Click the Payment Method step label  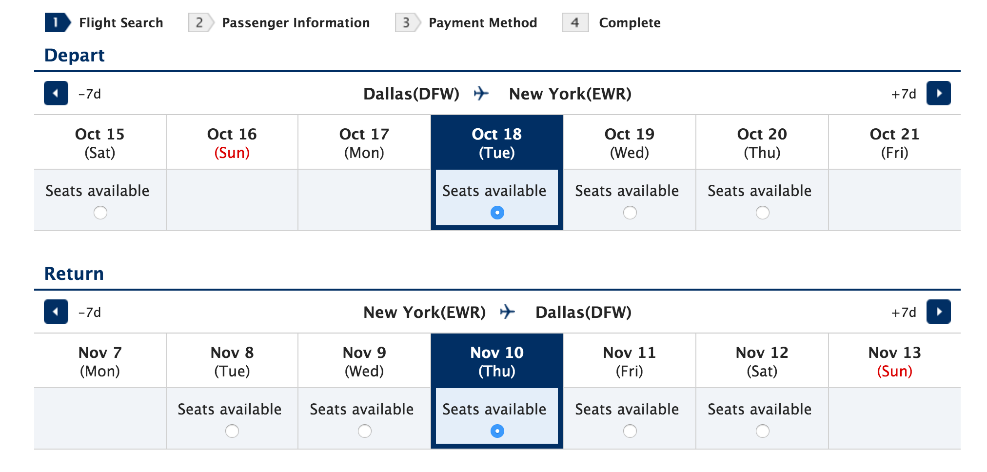tap(483, 22)
